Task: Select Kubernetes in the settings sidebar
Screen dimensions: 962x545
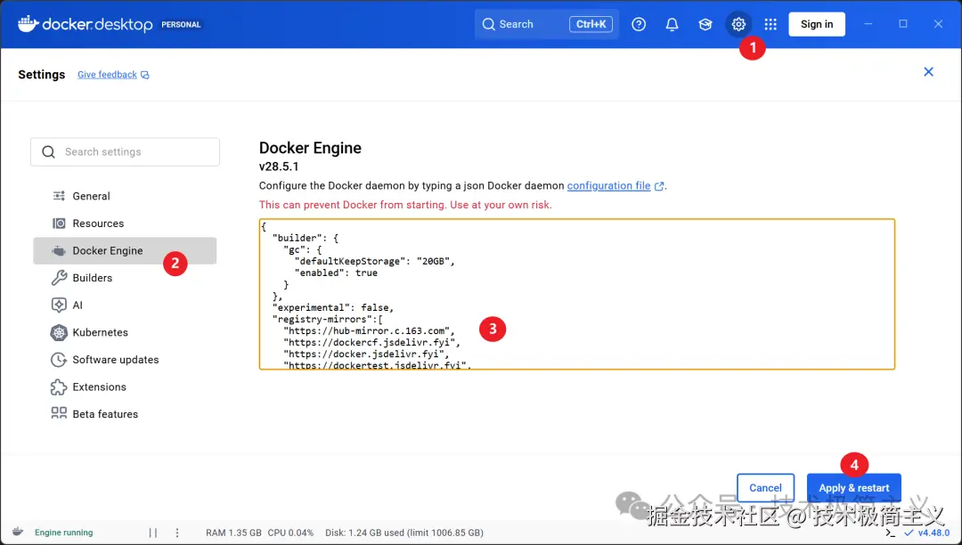Action: [x=125, y=332]
